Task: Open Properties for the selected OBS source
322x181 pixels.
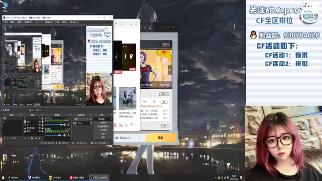Action: (32, 110)
